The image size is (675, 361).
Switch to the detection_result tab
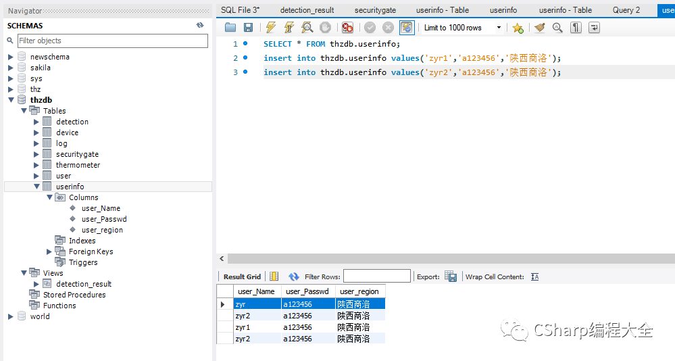coord(307,10)
